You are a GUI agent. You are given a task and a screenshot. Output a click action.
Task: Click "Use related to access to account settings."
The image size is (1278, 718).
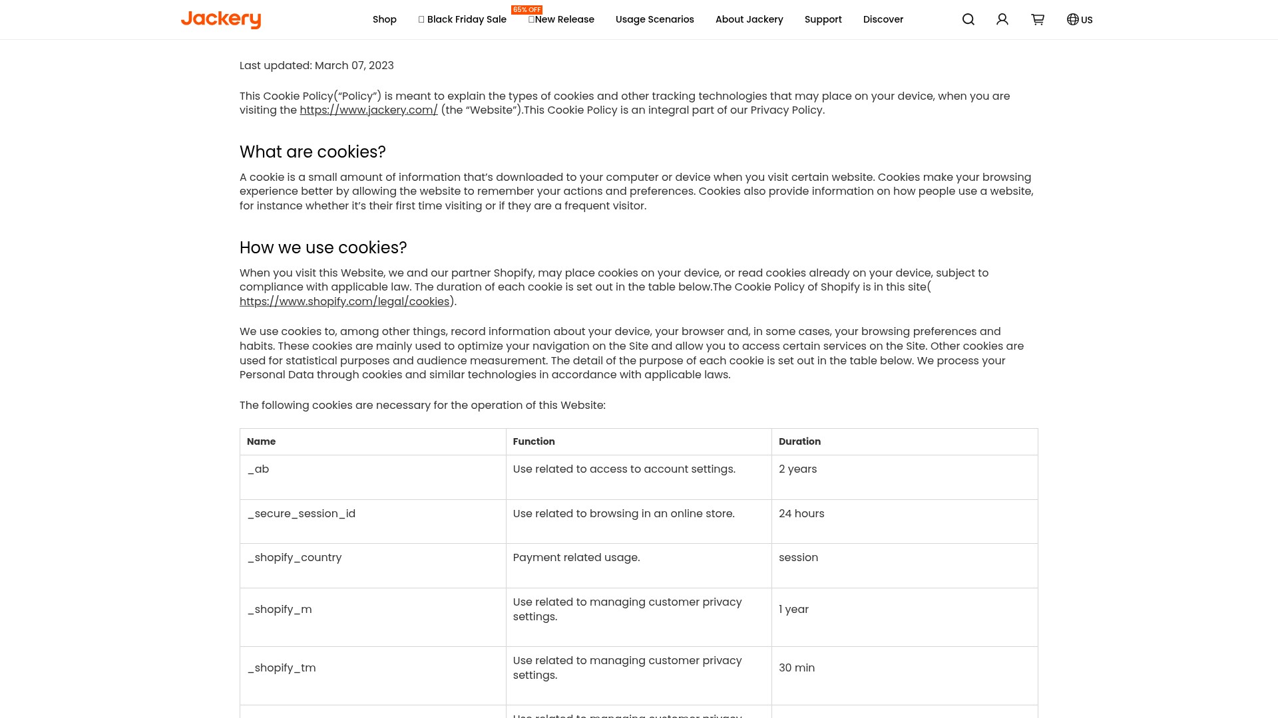[x=624, y=469]
